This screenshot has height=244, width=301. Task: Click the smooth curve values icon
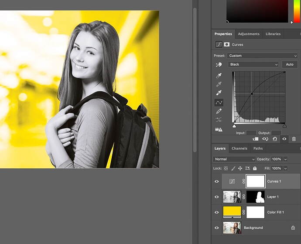(219, 120)
